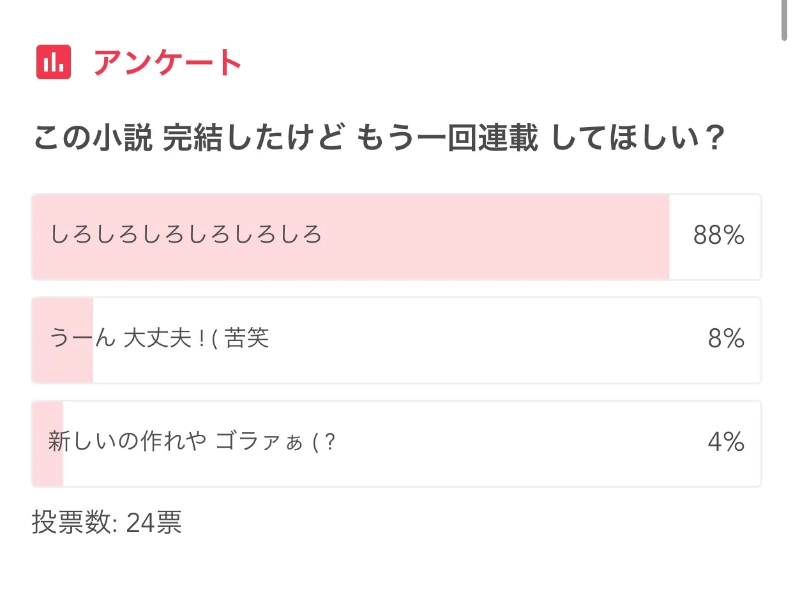Click the tiny pink bar of the 4% option
This screenshot has height=590, width=793.
click(48, 469)
